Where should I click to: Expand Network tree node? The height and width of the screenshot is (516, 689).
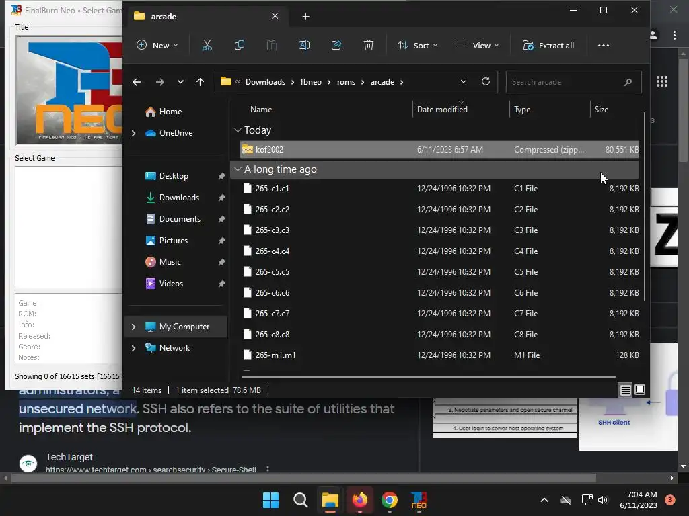[134, 348]
